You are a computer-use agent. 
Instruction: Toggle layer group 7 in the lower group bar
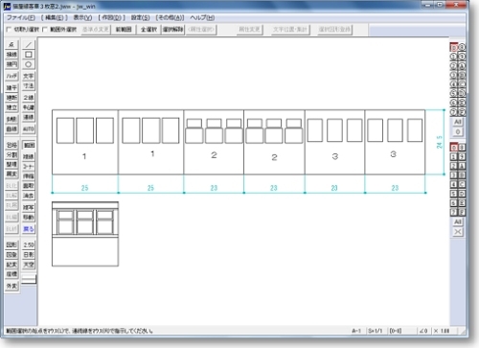coord(454,212)
